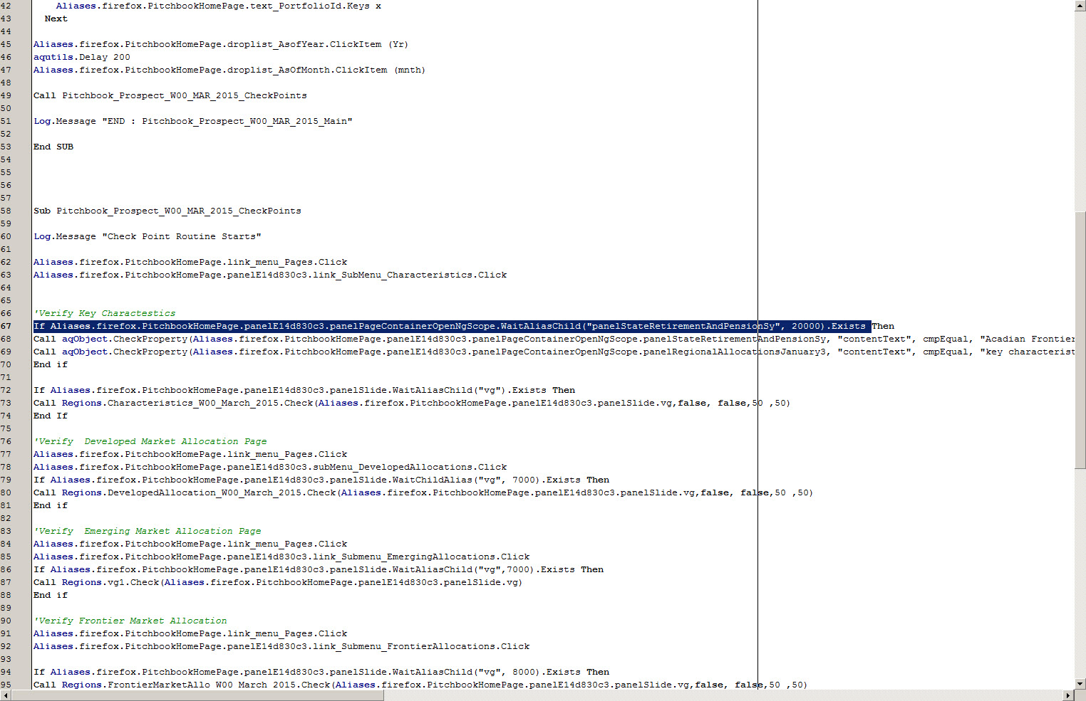Click the 'Verify Frontier Market Allocation comment
The width and height of the screenshot is (1086, 701).
(130, 620)
